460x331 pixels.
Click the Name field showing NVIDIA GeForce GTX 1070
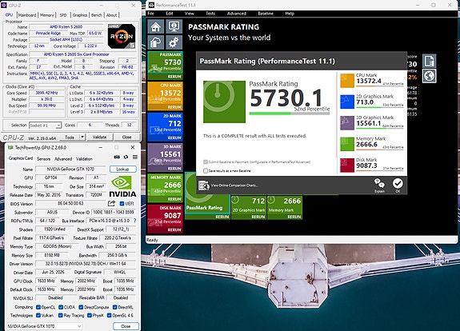tap(70, 169)
